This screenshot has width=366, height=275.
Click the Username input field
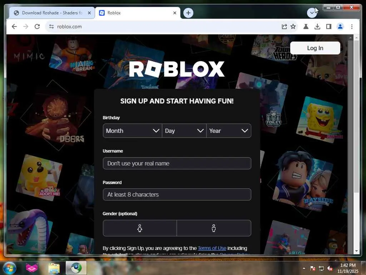coord(177,163)
